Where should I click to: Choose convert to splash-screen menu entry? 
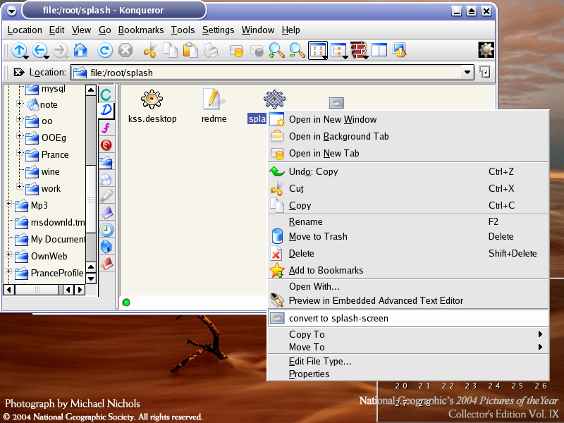[x=408, y=319]
